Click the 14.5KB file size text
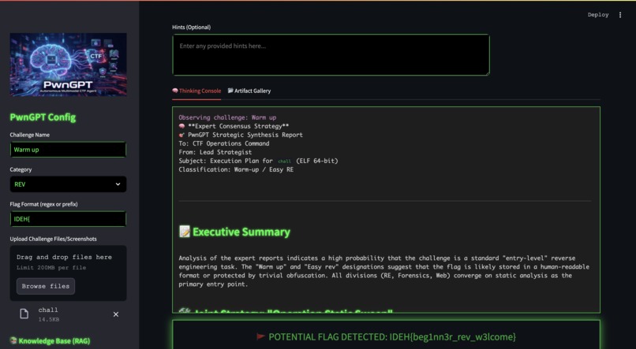Image resolution: width=636 pixels, height=349 pixels. (x=48, y=319)
